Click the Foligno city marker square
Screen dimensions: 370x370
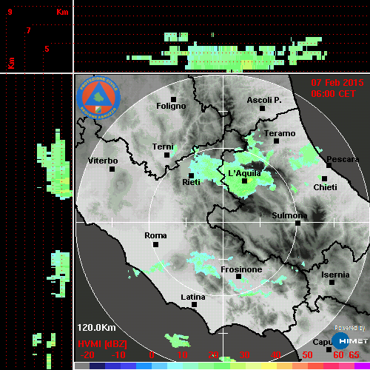(173, 99)
